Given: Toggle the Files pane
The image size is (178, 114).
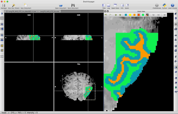Looking at the screenshot, I should coord(104,5).
